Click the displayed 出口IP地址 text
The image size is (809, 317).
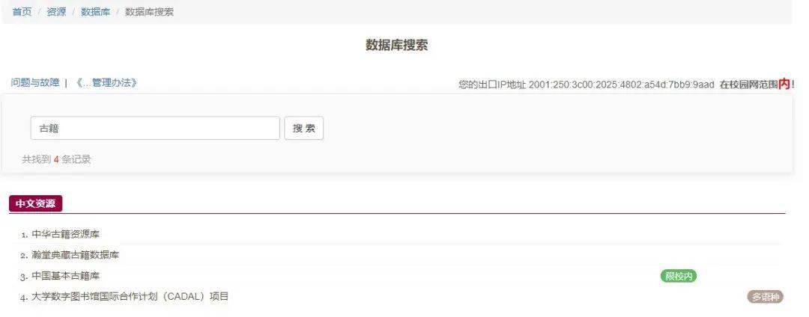(586, 84)
